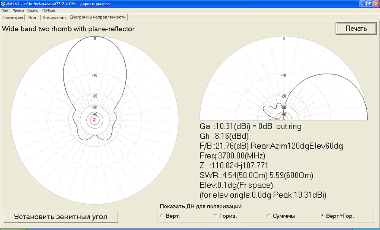380x230 pixels.
Task: Click the MMANA application icon in title bar
Action: pyautogui.click(x=3, y=4)
